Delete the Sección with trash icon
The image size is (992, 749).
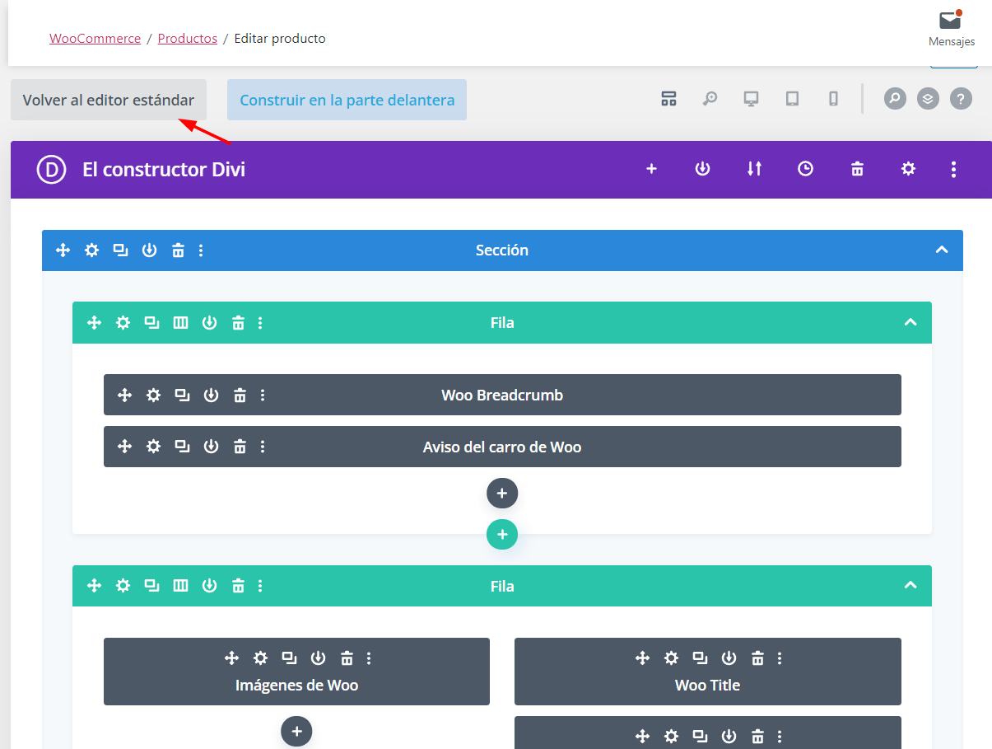click(x=178, y=250)
